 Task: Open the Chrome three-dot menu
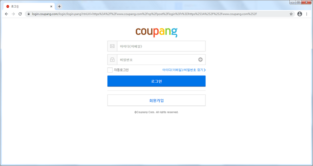[x=307, y=14]
